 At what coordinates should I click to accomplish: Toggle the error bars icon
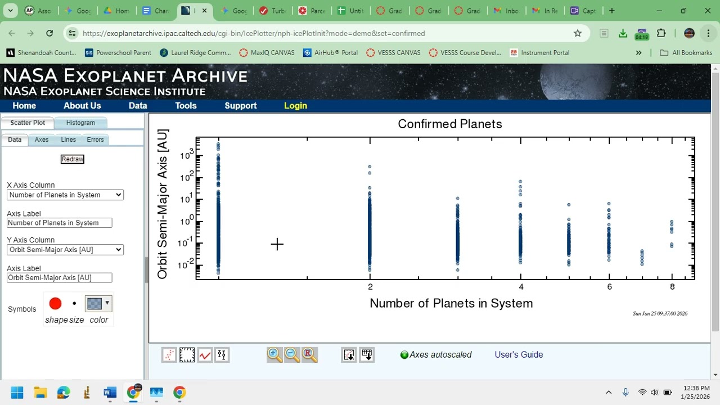[x=222, y=355]
